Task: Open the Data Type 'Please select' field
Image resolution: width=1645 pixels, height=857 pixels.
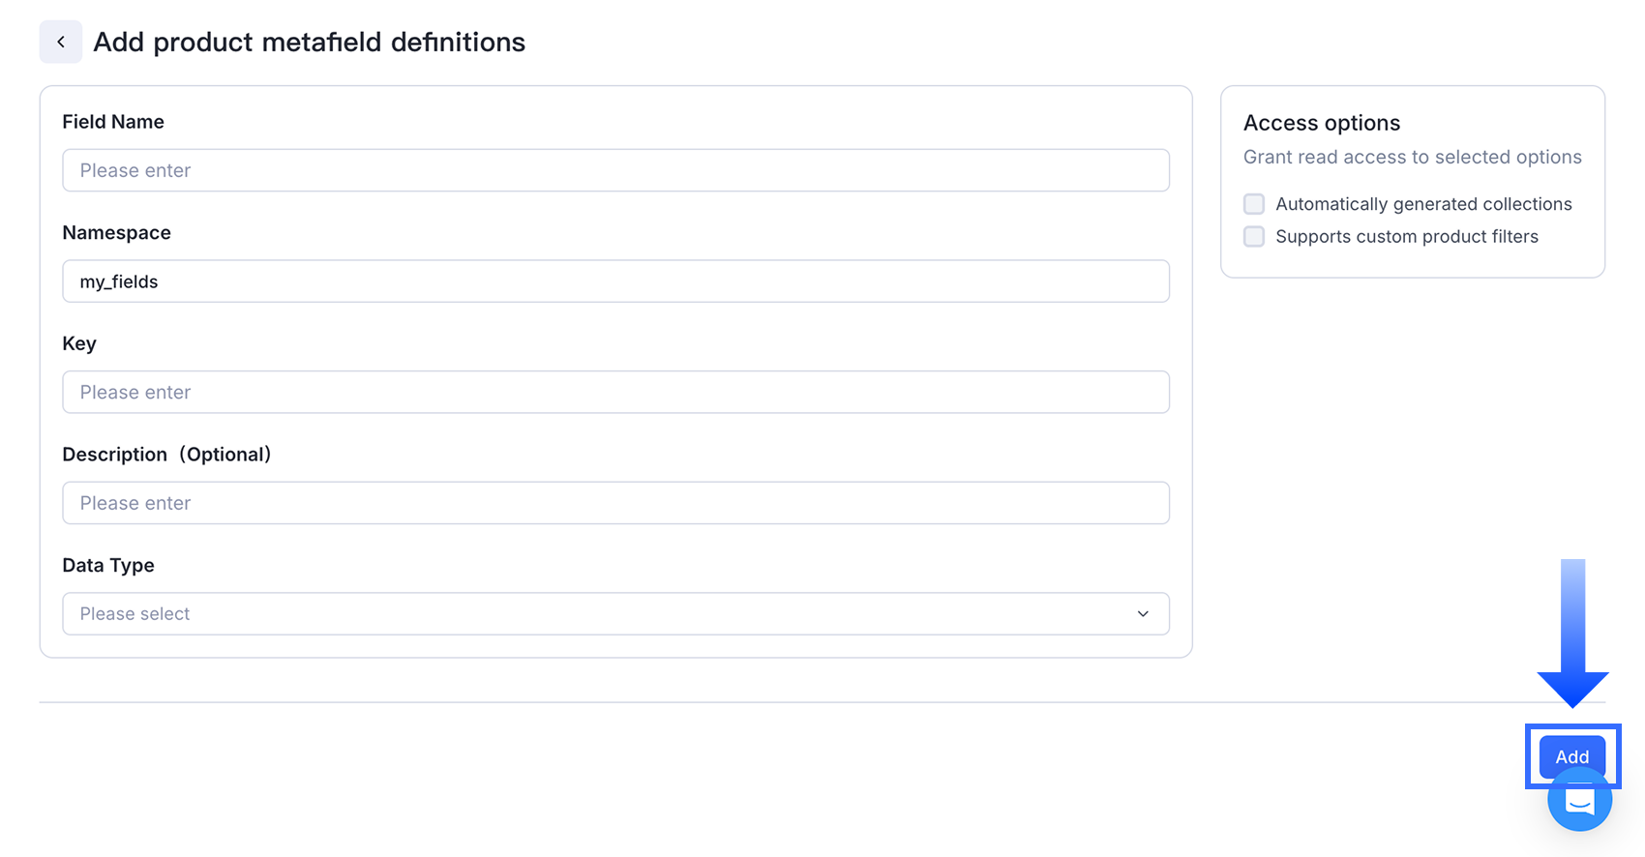Action: [x=616, y=614]
